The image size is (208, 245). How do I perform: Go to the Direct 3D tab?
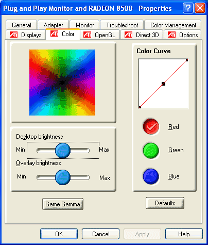(x=142, y=35)
